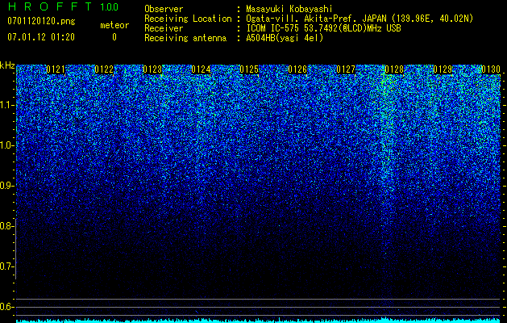Click the 0124 time marker
507x323 pixels.
point(201,69)
